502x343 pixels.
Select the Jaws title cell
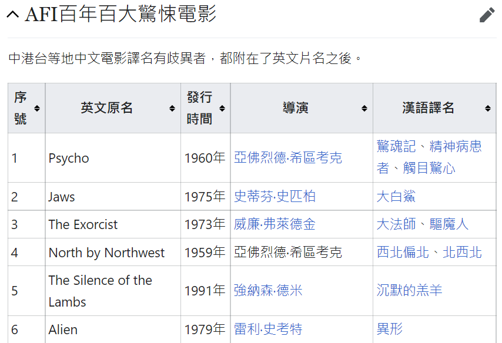point(113,196)
